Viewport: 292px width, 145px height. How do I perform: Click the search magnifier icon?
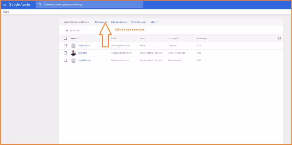(x=40, y=5)
